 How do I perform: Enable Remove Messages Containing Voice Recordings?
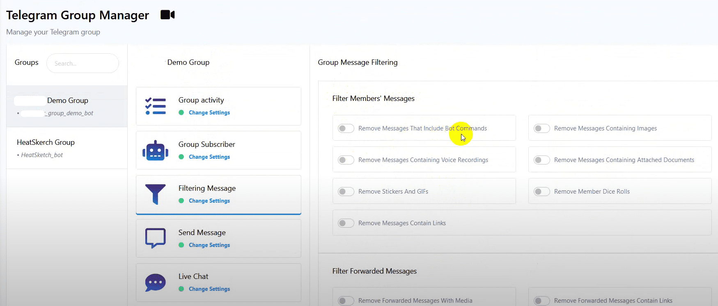346,160
